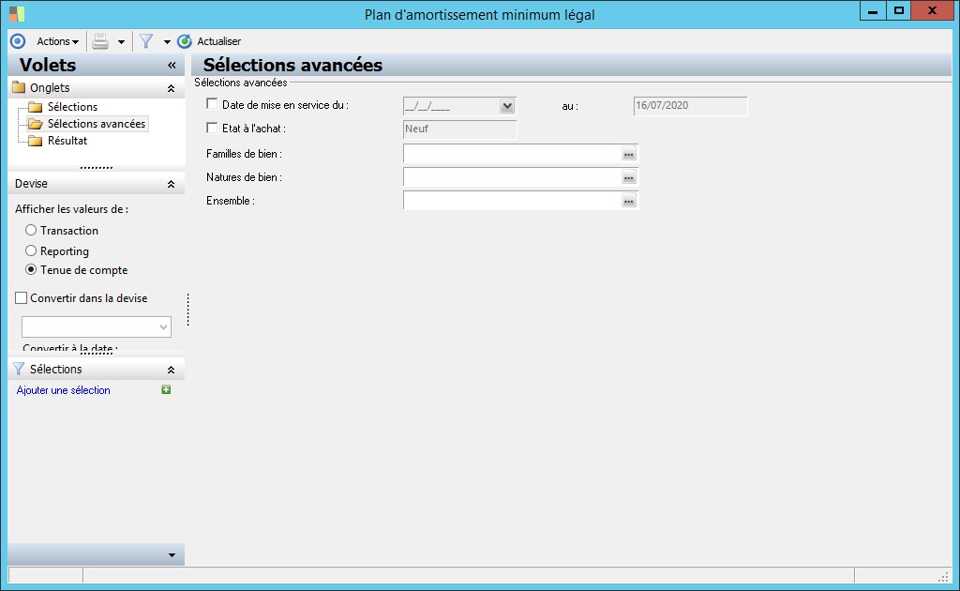Click the Sélections folder icon in tree

(36, 107)
